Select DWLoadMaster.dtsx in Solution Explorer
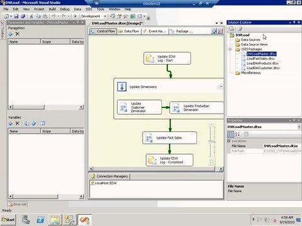 tap(261, 54)
